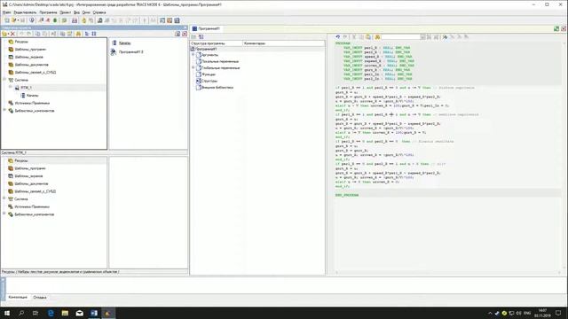Collapse Система node in upper navigator tree

coord(4,80)
